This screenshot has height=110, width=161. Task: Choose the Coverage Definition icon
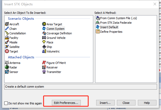(44, 33)
